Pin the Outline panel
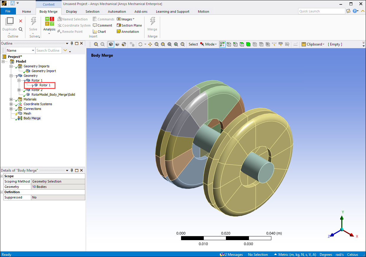Screen dimensions: 366x257 72,43
